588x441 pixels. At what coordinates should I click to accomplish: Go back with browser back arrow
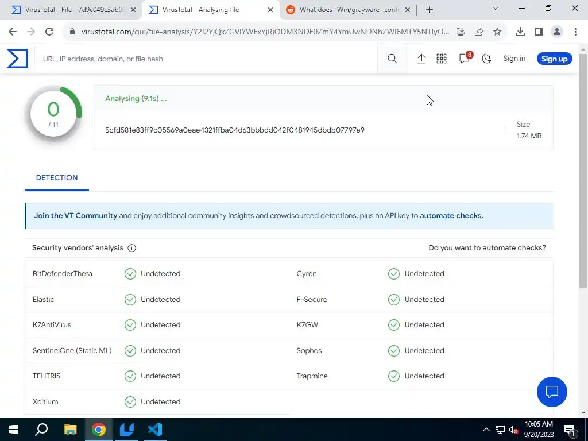pos(13,32)
